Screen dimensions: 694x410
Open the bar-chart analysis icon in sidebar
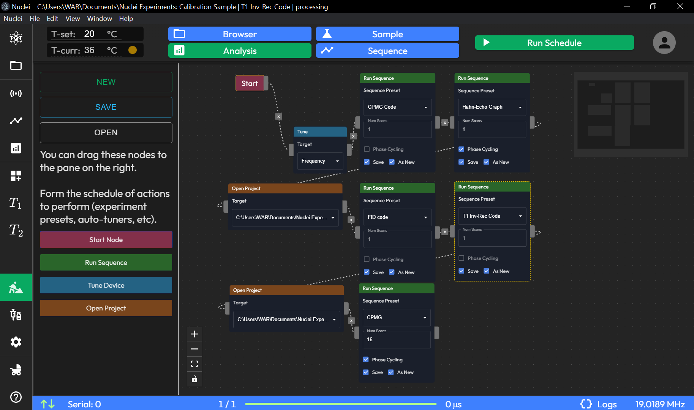[x=16, y=148]
